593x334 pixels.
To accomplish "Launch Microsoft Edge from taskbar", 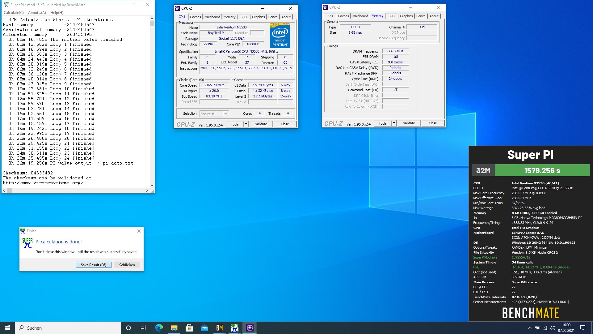I will click(159, 328).
